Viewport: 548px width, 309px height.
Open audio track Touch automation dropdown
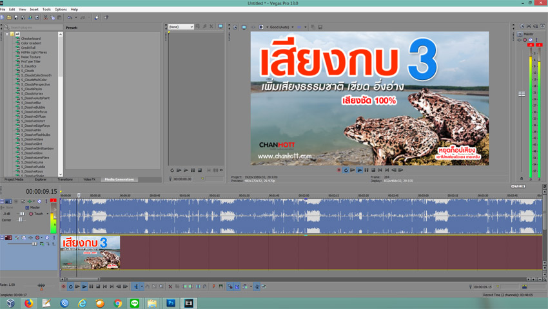[48, 214]
